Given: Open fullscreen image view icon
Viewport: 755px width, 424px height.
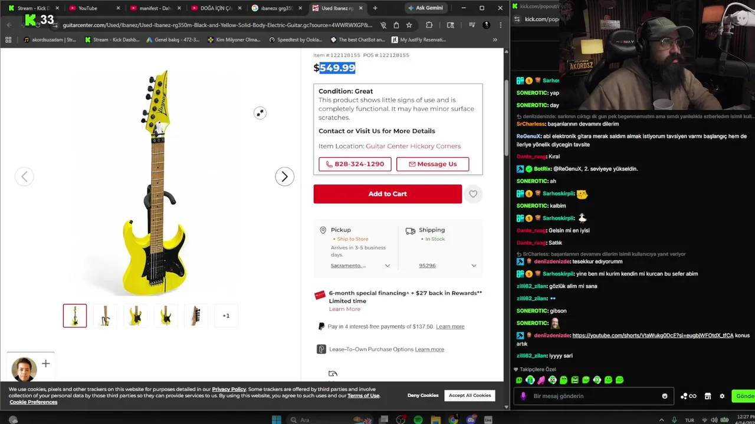Looking at the screenshot, I should [260, 113].
